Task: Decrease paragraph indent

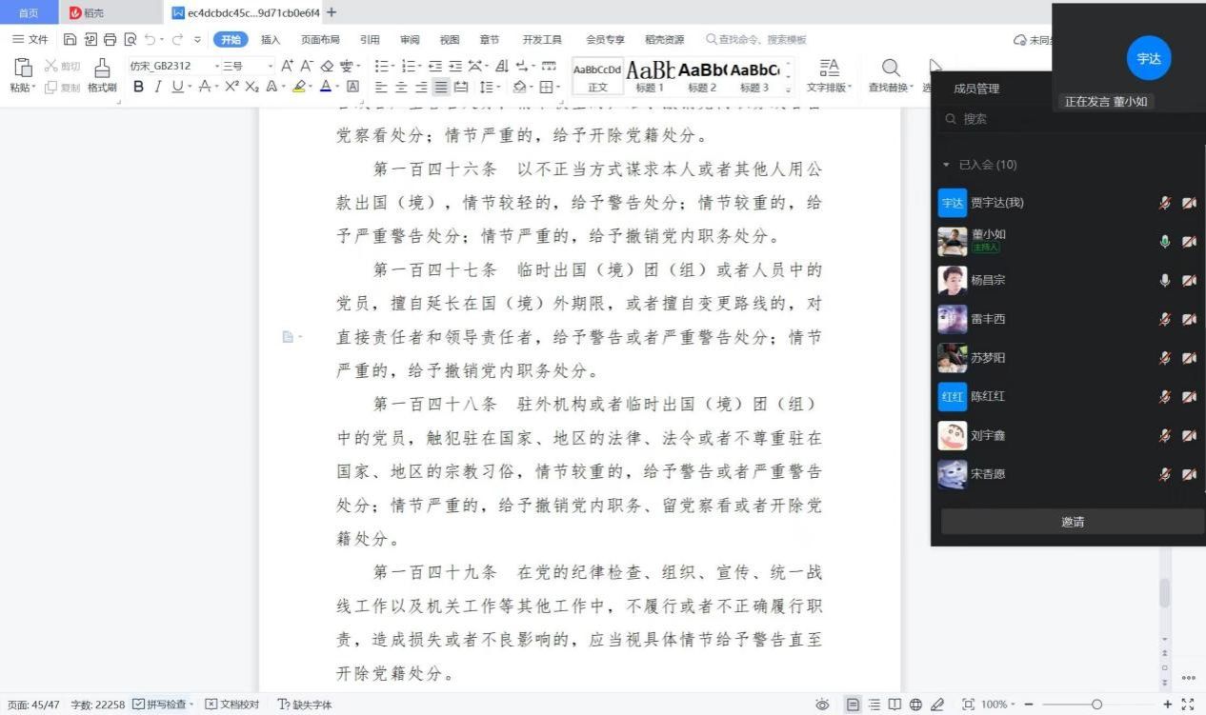Action: (x=435, y=66)
